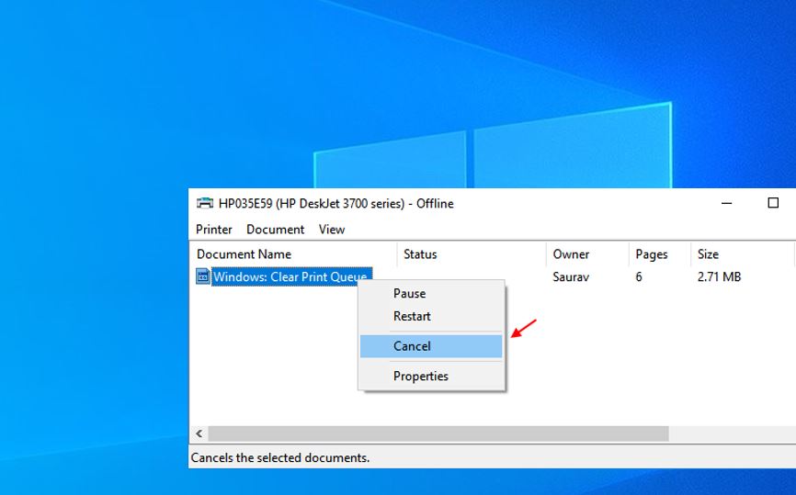Click status bar text Cancels the selected documents
Viewport: 796px width, 495px height.
click(x=280, y=457)
